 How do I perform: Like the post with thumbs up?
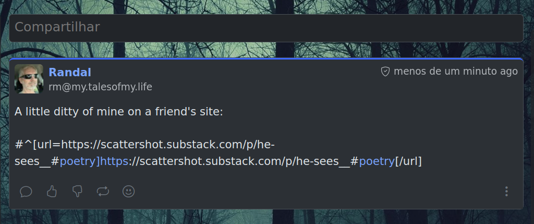(x=52, y=192)
